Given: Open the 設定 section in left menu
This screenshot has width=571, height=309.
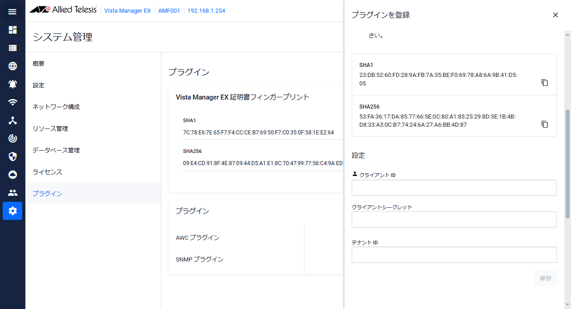Looking at the screenshot, I should [x=93, y=86].
